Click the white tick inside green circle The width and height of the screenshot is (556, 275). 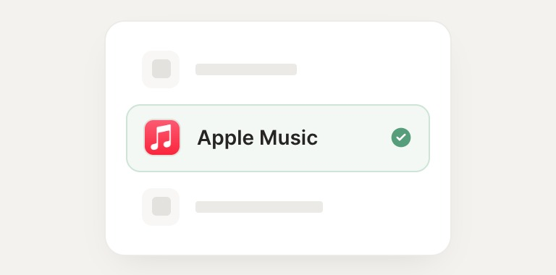[x=401, y=137]
